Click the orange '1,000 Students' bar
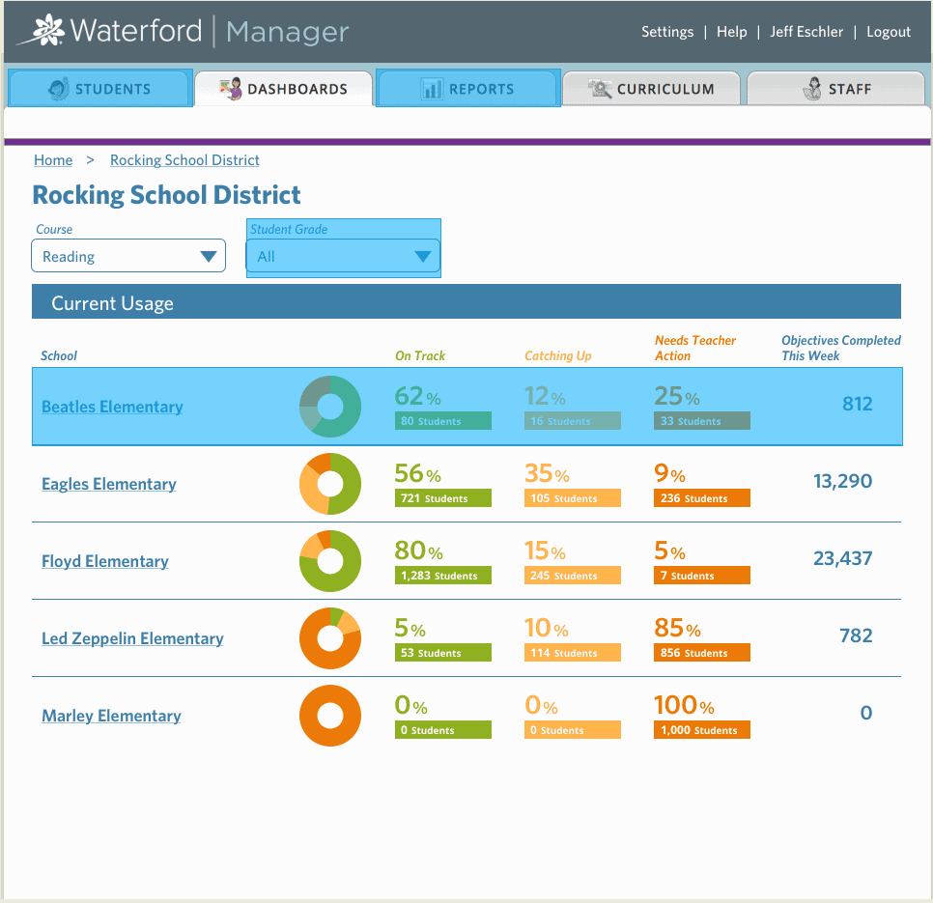This screenshot has height=903, width=933. [x=702, y=730]
